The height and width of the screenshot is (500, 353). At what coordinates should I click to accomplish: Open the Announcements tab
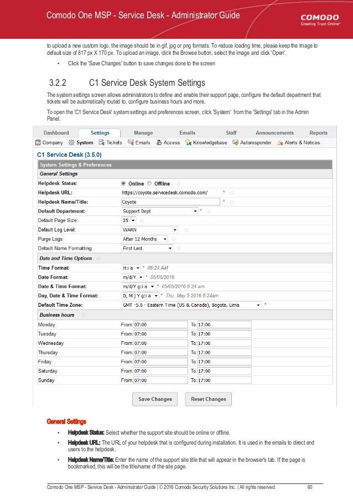274,133
